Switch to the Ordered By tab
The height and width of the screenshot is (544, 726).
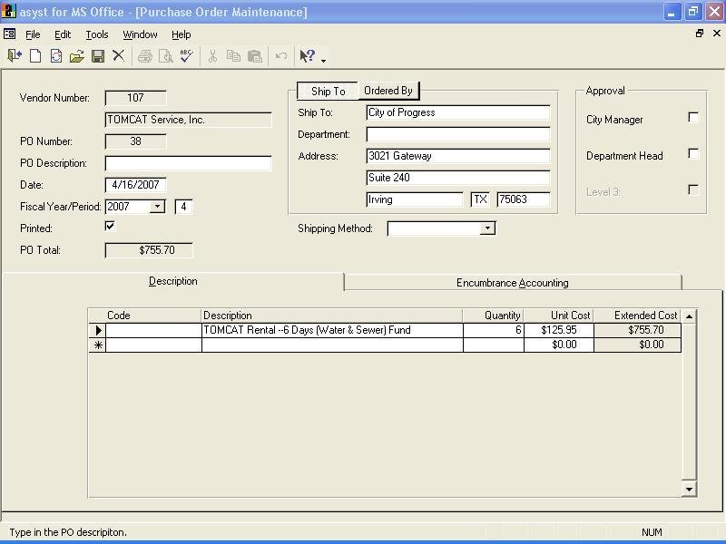[388, 91]
